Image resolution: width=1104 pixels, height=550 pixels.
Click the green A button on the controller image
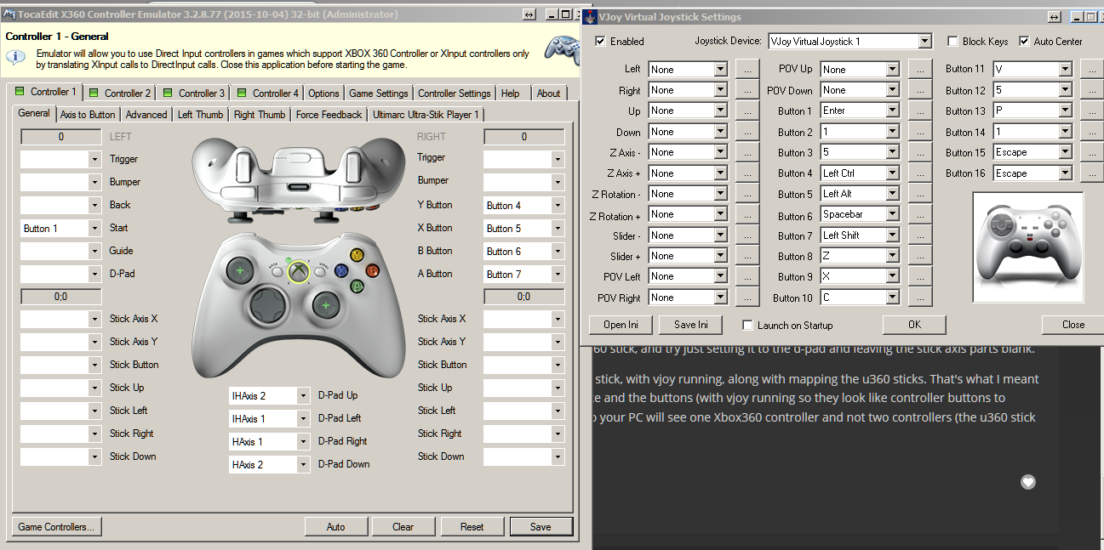tap(357, 286)
